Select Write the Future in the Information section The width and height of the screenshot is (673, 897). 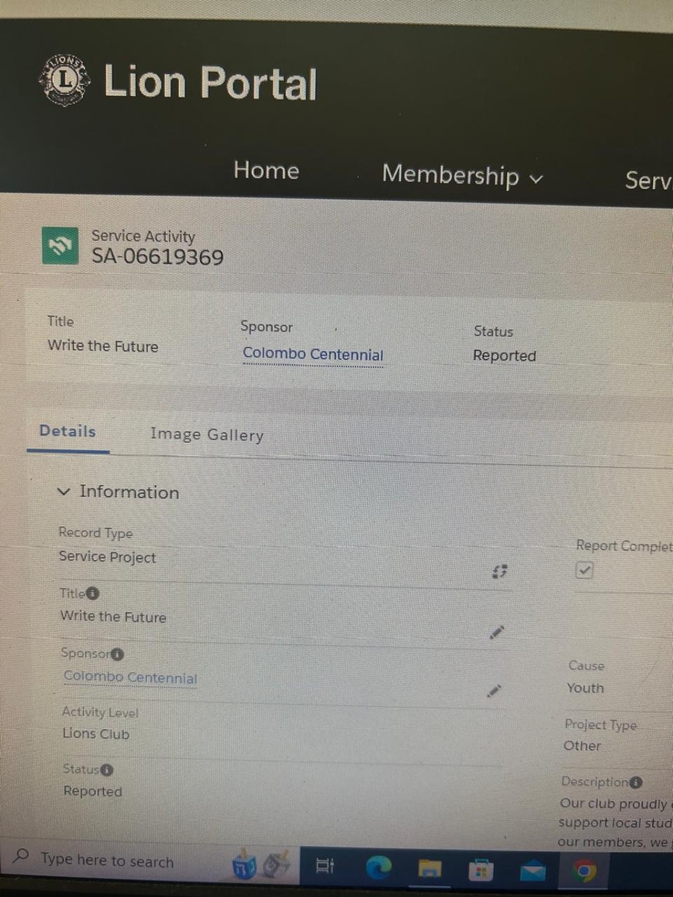[x=113, y=616]
